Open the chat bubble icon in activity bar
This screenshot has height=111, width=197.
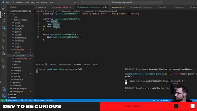coord(3,60)
